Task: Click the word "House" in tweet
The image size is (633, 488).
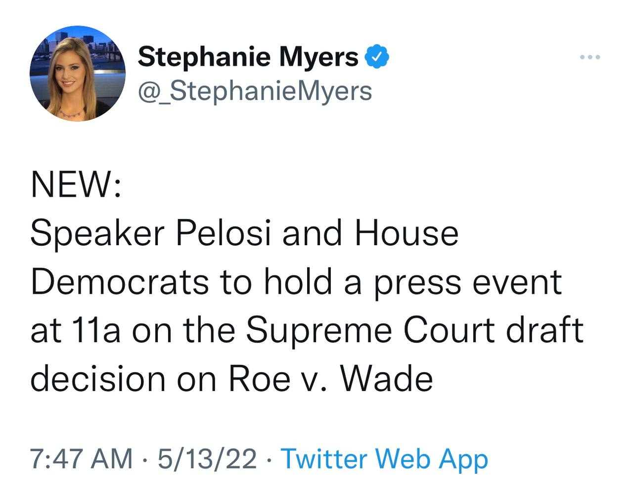Action: [x=406, y=234]
